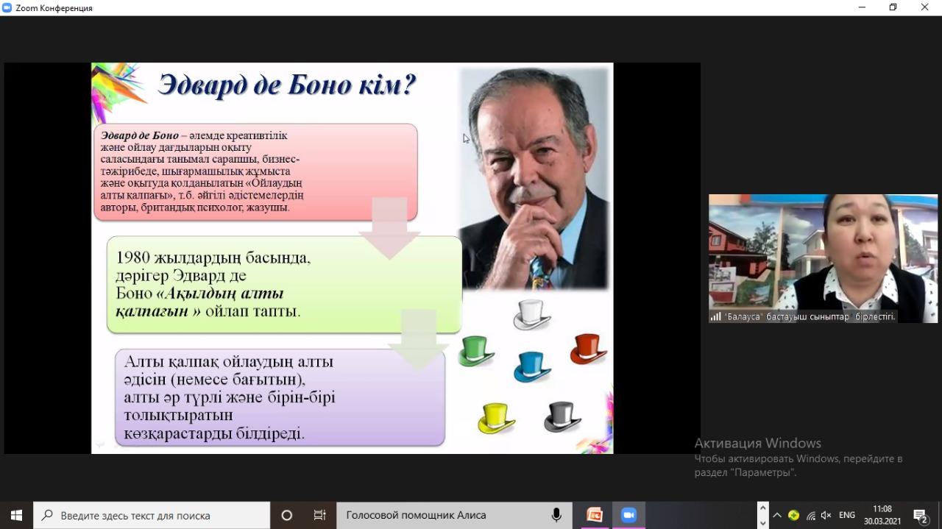
Task: Select the speaker's video thumbnail
Action: tap(823, 258)
